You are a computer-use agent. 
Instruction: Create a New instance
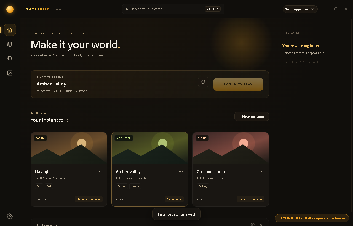tap(252, 117)
